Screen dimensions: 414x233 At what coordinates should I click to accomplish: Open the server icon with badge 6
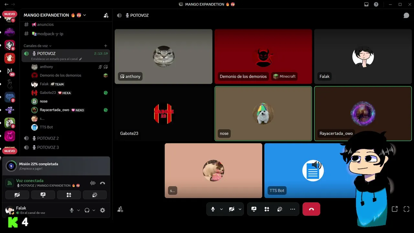[10, 45]
